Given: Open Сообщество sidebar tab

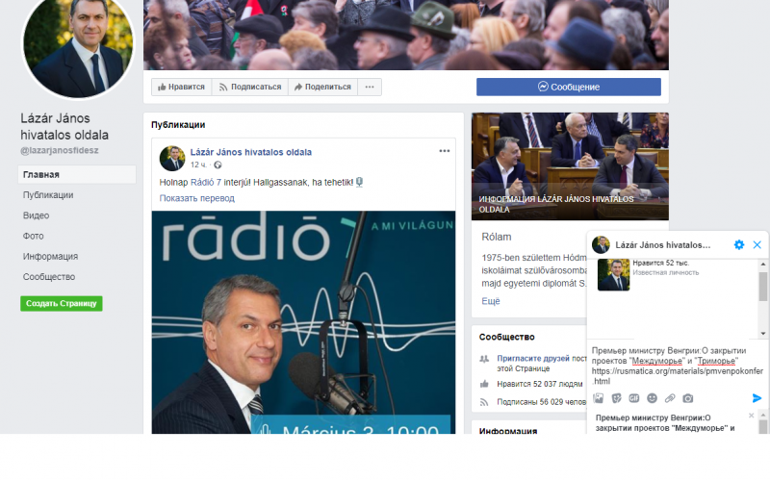Looking at the screenshot, I should [49, 277].
